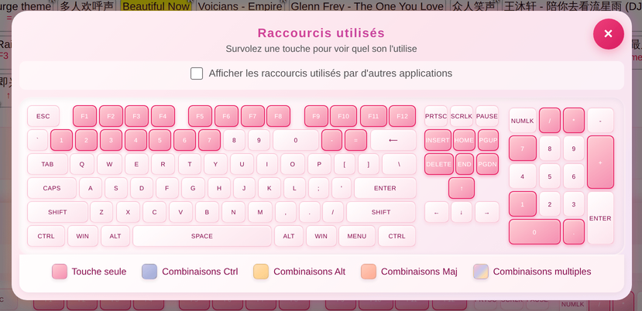The image size is (642, 311).
Task: Click the ESC key
Action: 43,116
